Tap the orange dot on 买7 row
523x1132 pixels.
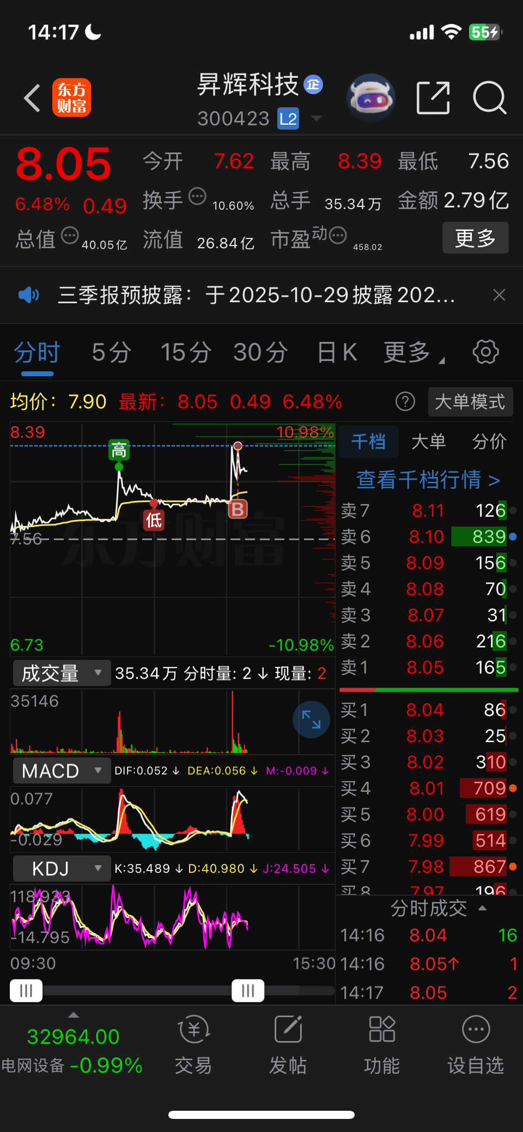point(513,866)
